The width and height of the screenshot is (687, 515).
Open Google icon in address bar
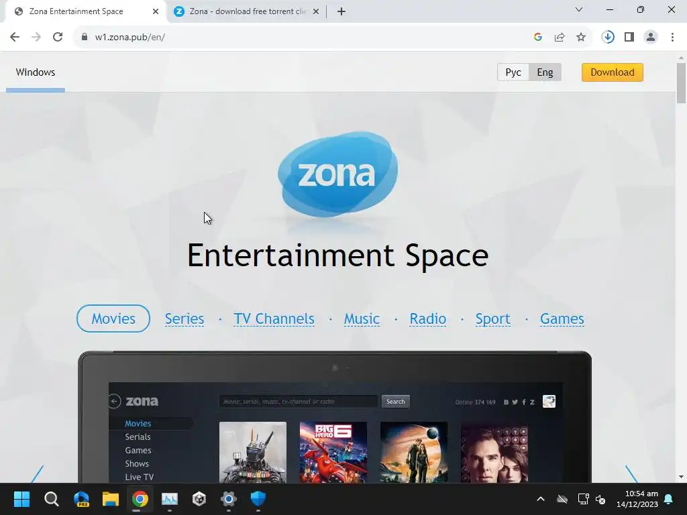[538, 38]
